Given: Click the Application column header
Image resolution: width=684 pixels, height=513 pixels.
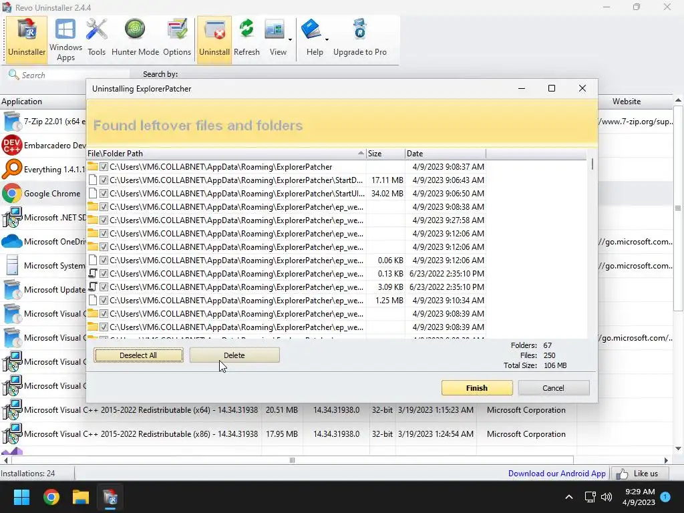Looking at the screenshot, I should (43, 102).
